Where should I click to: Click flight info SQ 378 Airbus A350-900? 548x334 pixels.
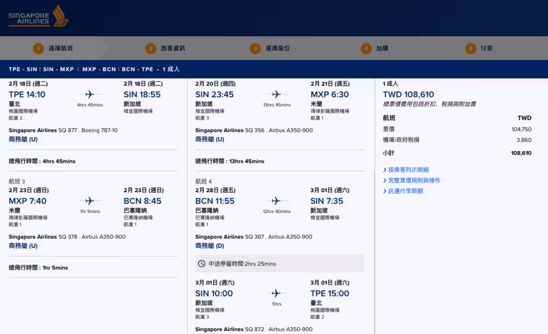(x=67, y=237)
